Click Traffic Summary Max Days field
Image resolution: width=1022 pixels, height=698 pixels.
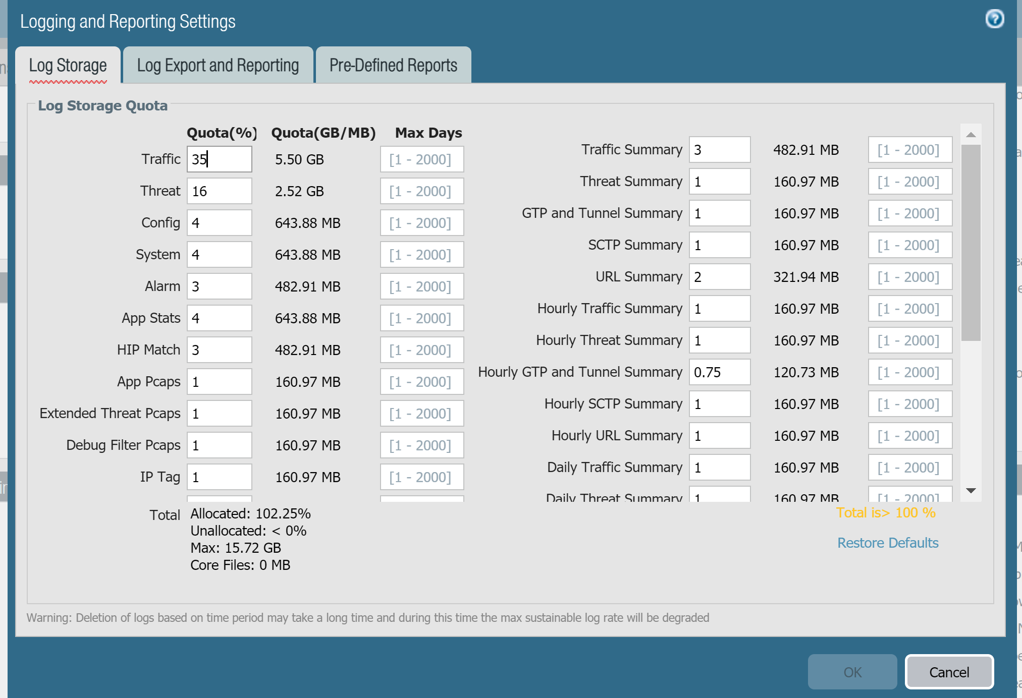[x=909, y=150]
